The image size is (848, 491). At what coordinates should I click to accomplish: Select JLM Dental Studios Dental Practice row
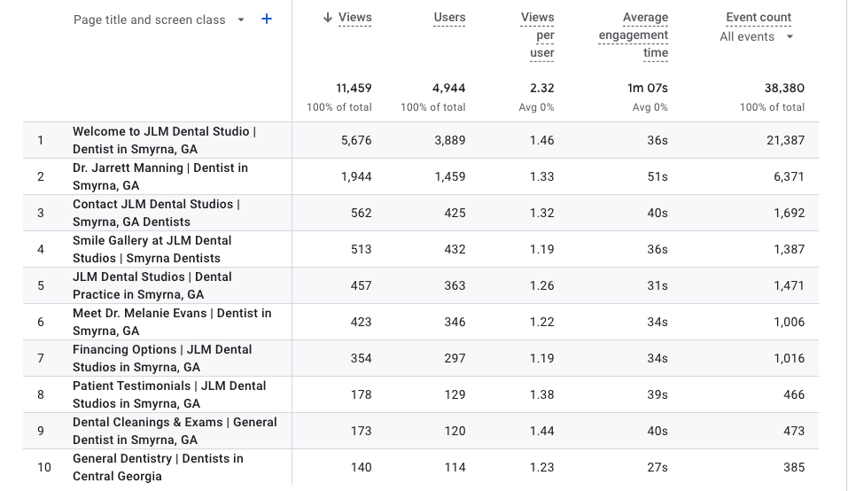point(421,285)
